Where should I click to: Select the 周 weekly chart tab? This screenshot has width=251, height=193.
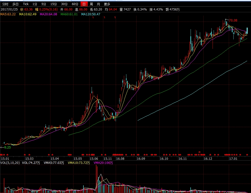pos(91,4)
